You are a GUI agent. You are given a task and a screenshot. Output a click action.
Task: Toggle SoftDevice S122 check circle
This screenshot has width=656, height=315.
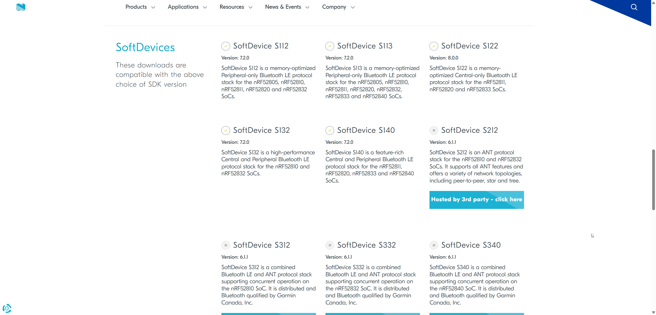(x=434, y=46)
